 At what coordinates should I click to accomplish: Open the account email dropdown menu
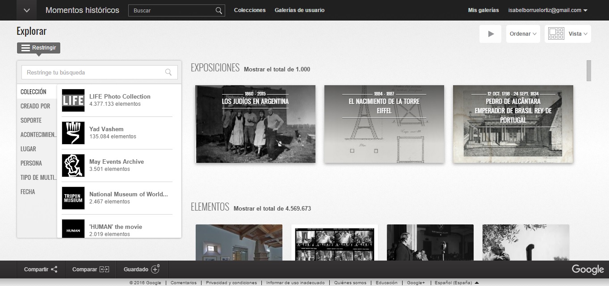(548, 10)
